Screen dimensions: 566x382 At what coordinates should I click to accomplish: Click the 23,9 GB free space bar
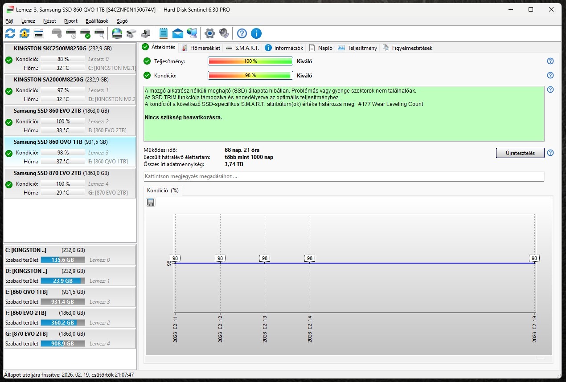(x=62, y=281)
